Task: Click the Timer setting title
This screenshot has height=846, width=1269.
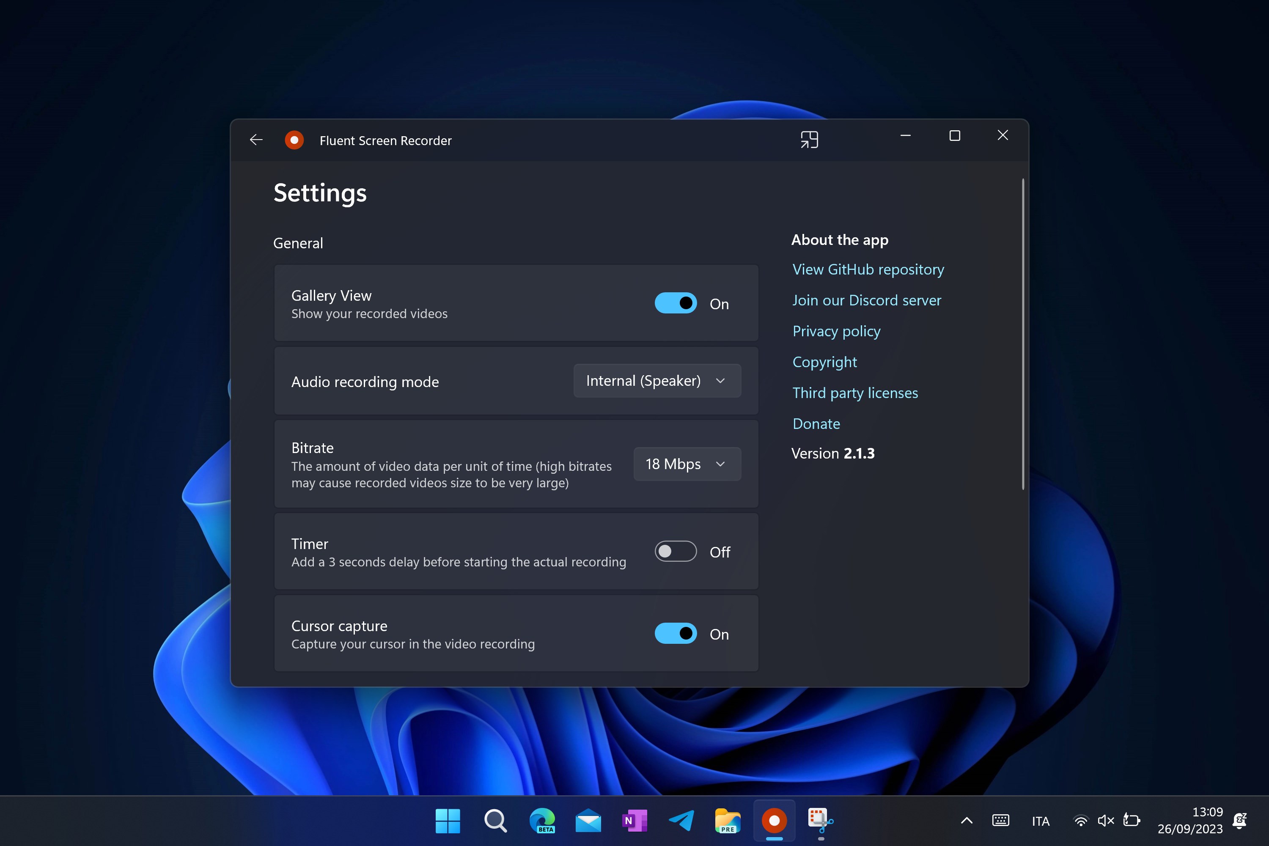Action: 310,544
